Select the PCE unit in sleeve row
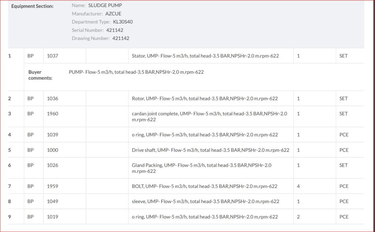This screenshot has height=232, width=375. (x=344, y=201)
